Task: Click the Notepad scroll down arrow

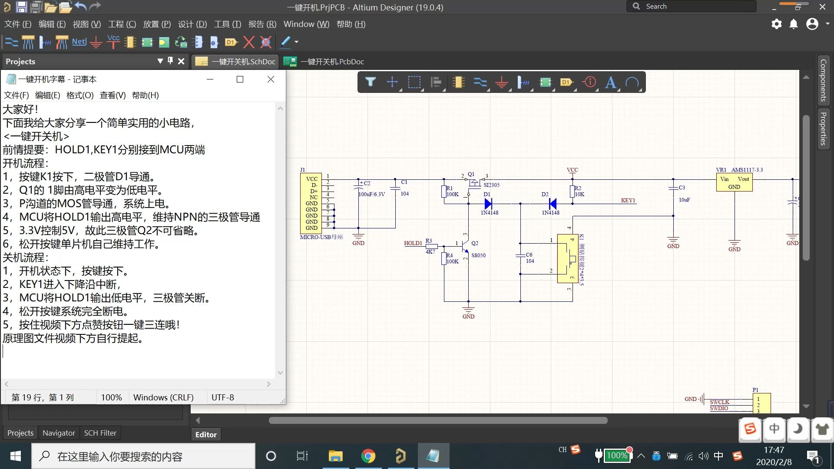Action: click(x=280, y=373)
